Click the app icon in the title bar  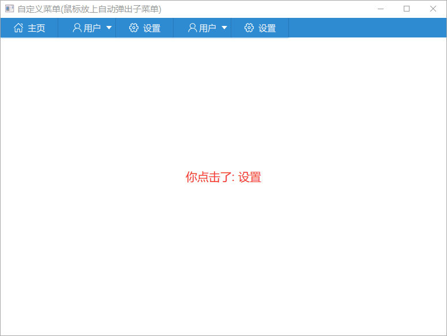[9, 9]
